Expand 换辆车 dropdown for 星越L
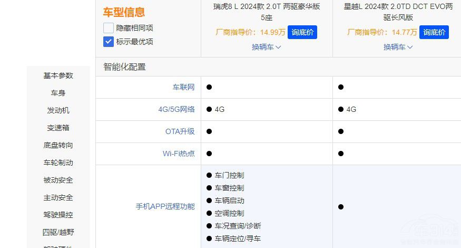This screenshot has width=461, height=248. [398, 47]
